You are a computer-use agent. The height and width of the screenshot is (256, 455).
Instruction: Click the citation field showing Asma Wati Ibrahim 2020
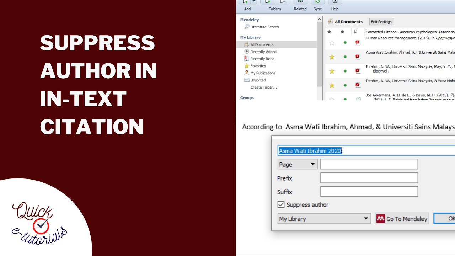pos(366,151)
